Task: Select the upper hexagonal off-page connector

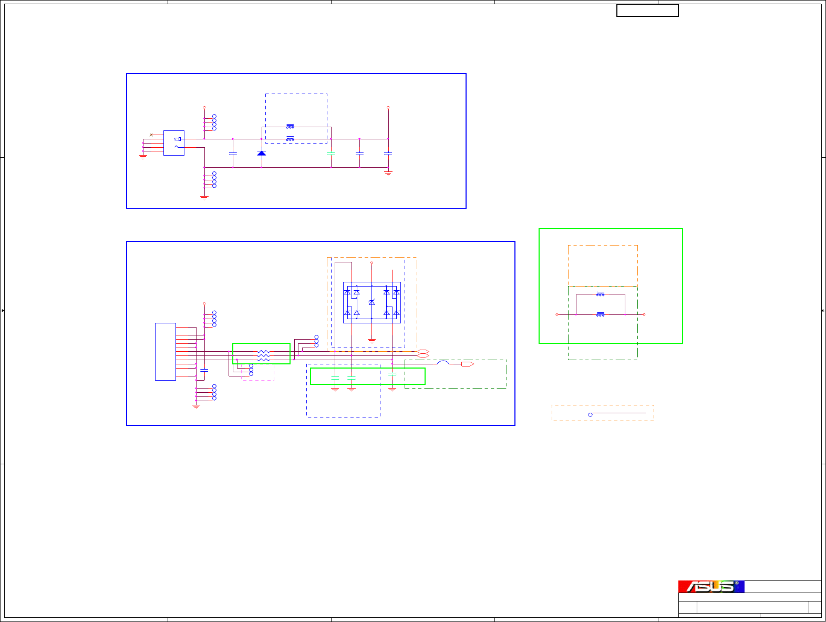Action: pyautogui.click(x=423, y=351)
